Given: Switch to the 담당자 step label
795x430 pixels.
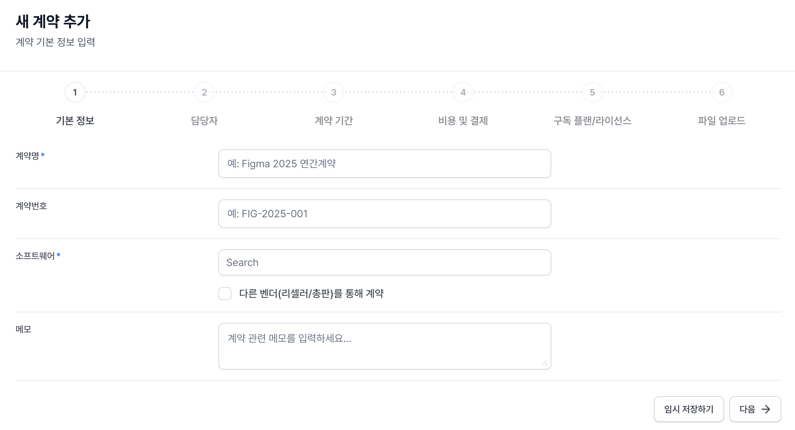Looking at the screenshot, I should click(204, 121).
